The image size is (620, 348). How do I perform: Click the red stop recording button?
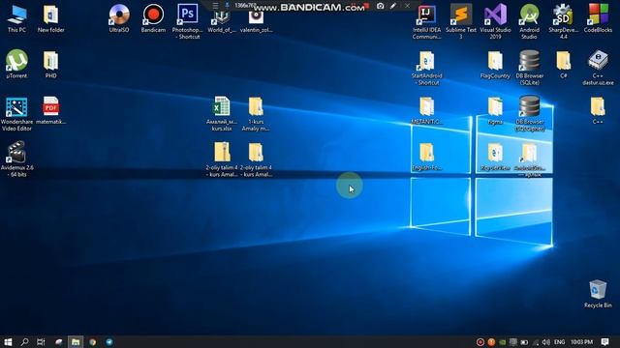pos(366,6)
